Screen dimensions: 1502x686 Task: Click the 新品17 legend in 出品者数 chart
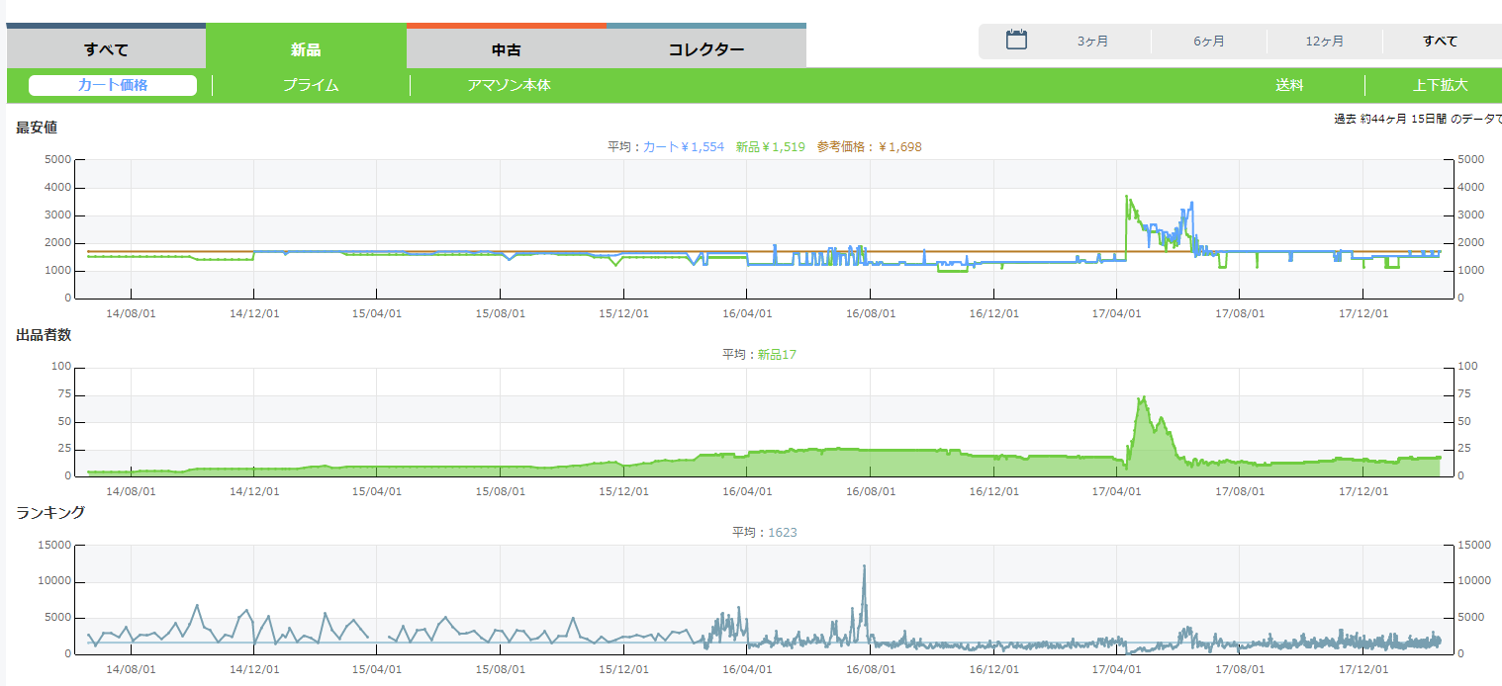pos(777,355)
